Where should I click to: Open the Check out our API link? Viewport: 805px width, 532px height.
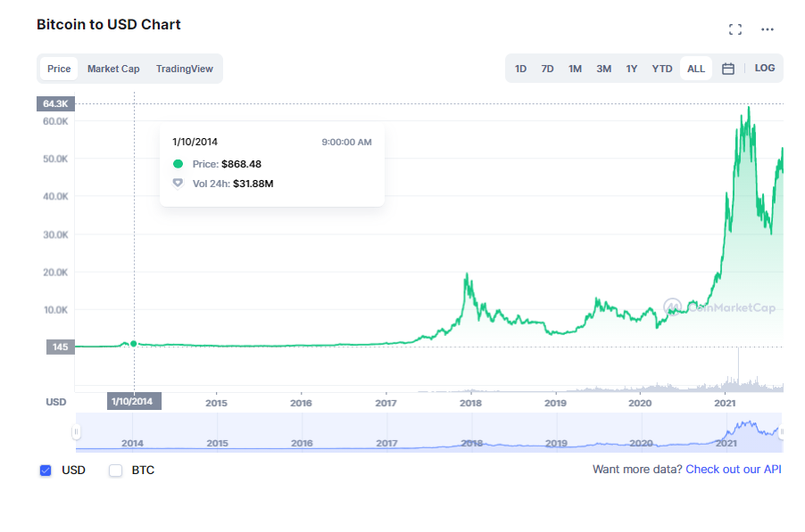click(733, 470)
